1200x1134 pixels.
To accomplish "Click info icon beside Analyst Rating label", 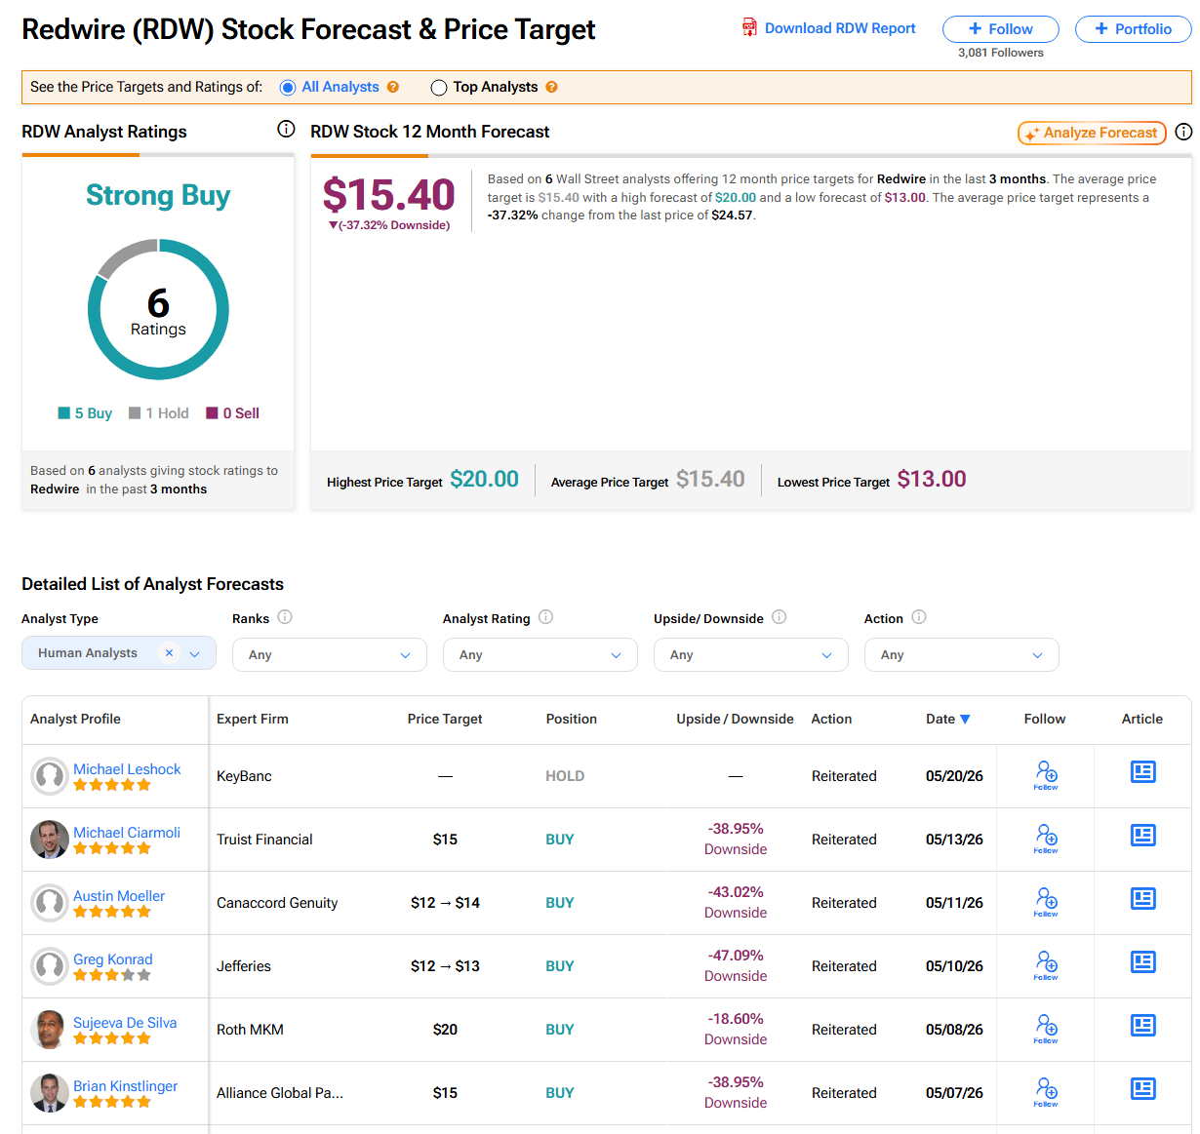I will click(546, 617).
